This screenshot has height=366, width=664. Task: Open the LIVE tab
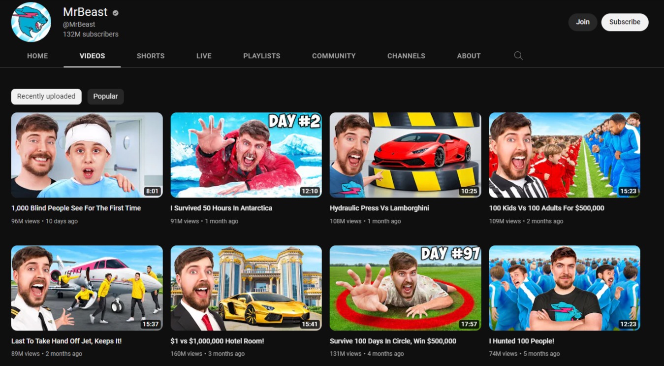tap(204, 56)
